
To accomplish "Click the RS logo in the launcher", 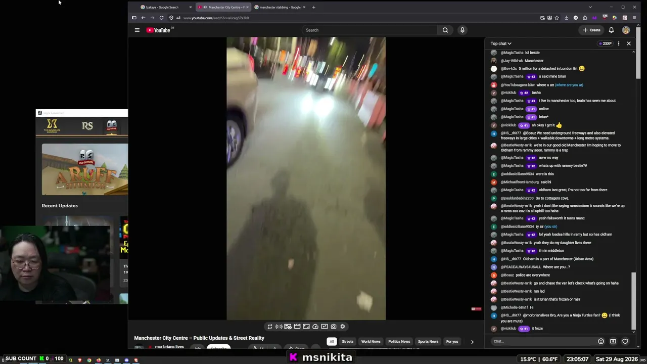I will 87,126.
